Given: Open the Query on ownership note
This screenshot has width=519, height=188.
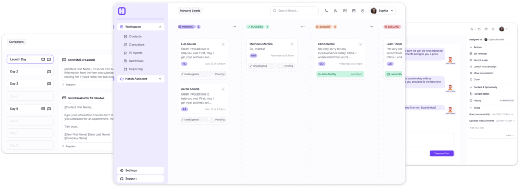Looking at the screenshot, I should (x=491, y=114).
